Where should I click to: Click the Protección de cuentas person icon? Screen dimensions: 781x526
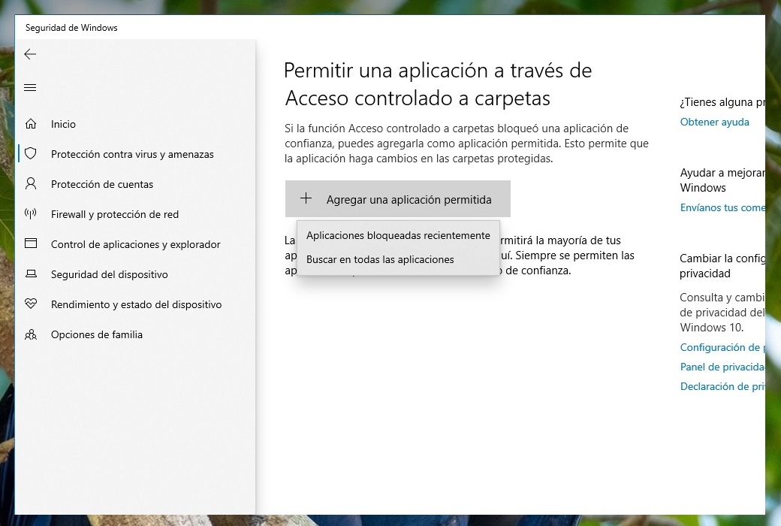[30, 184]
